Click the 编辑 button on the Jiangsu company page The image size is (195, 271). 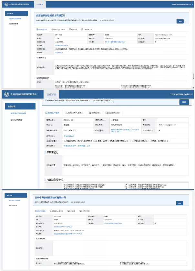click(x=184, y=102)
